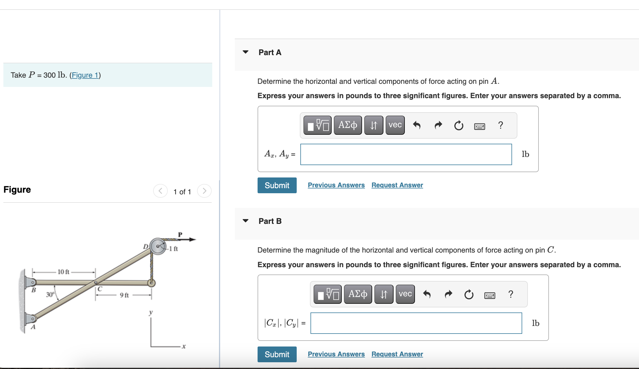Submit the Part A answer
Screen dimensions: 639x369
[x=277, y=185]
